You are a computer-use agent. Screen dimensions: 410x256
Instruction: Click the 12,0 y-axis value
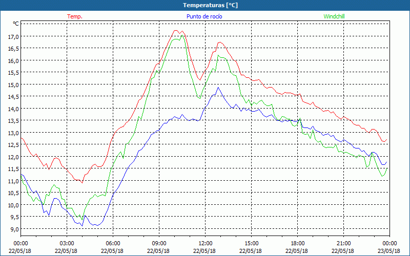coord(14,157)
